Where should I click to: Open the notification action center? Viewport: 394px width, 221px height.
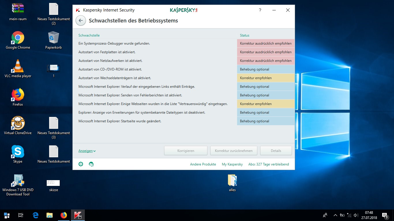[385, 215]
